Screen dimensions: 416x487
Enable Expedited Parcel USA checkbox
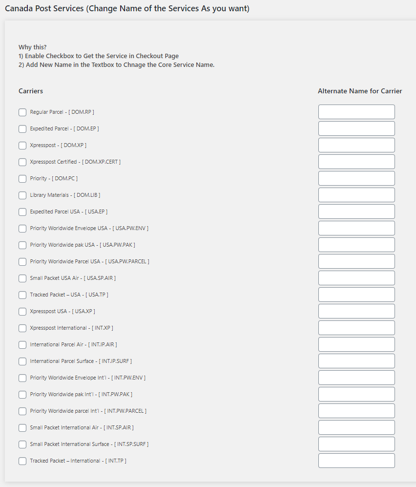coord(22,212)
